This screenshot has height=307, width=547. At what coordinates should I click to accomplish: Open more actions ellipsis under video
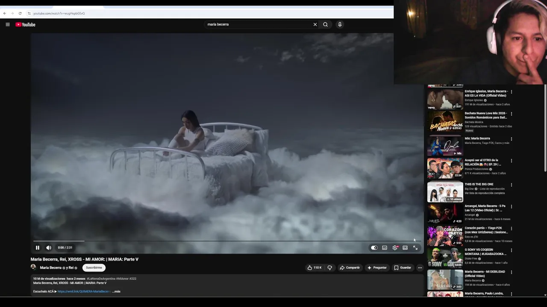[420, 268]
